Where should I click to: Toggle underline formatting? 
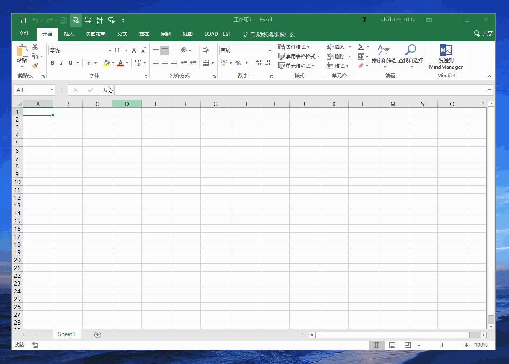71,63
